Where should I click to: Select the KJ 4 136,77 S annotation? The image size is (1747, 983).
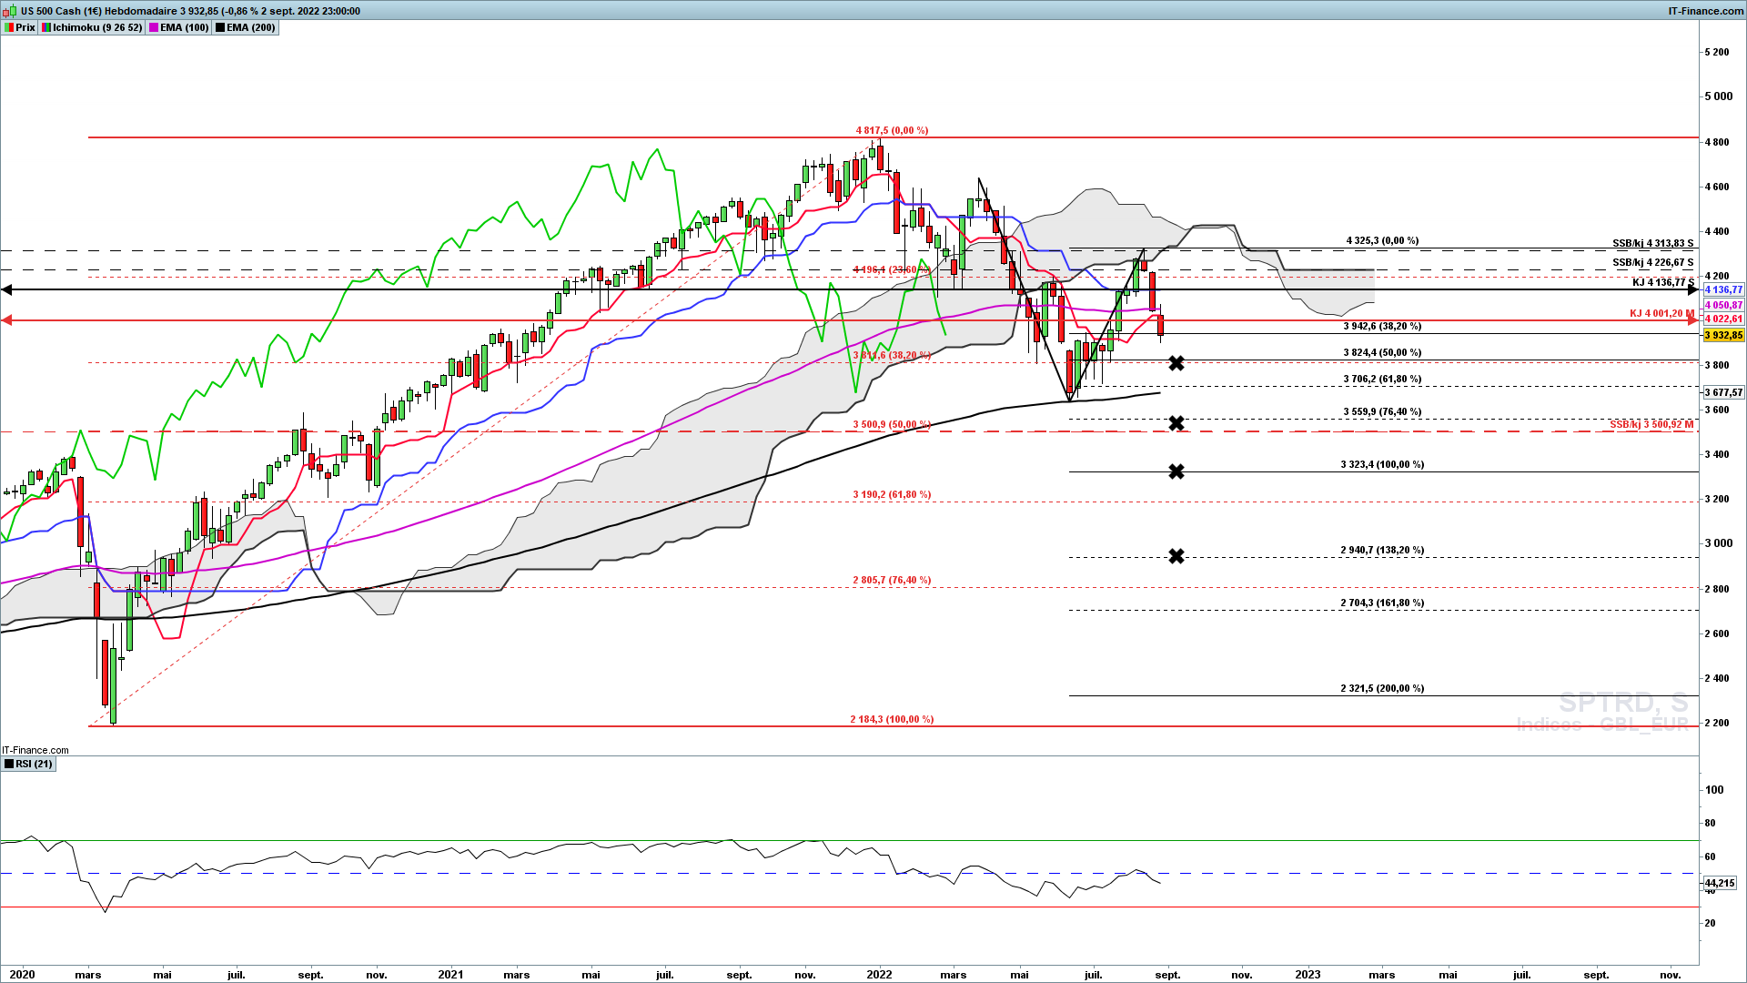click(1663, 282)
